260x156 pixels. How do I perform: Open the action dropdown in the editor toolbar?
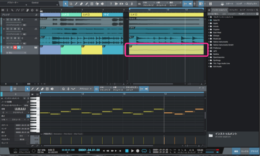point(85,89)
